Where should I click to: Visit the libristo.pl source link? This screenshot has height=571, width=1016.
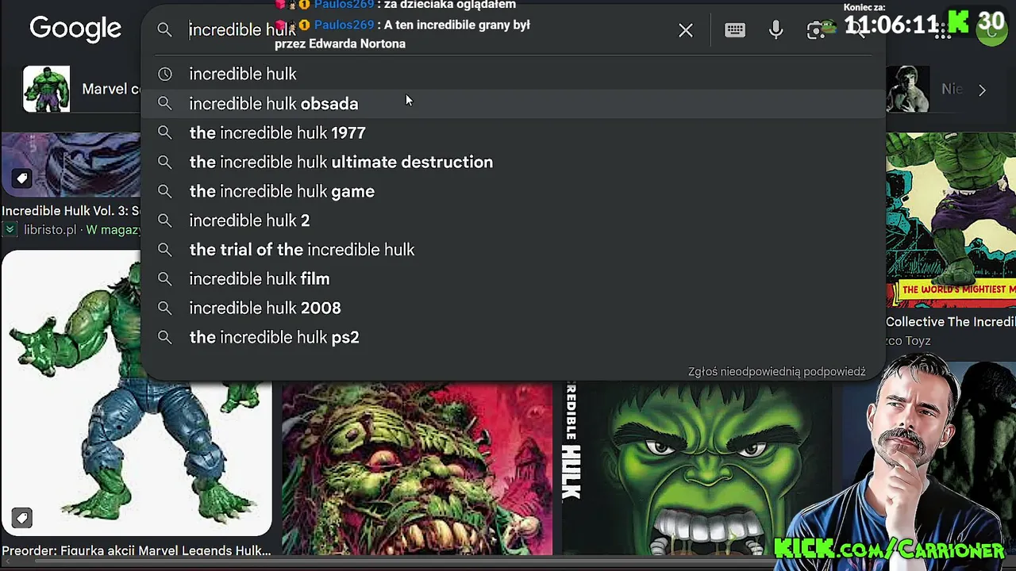click(x=48, y=230)
